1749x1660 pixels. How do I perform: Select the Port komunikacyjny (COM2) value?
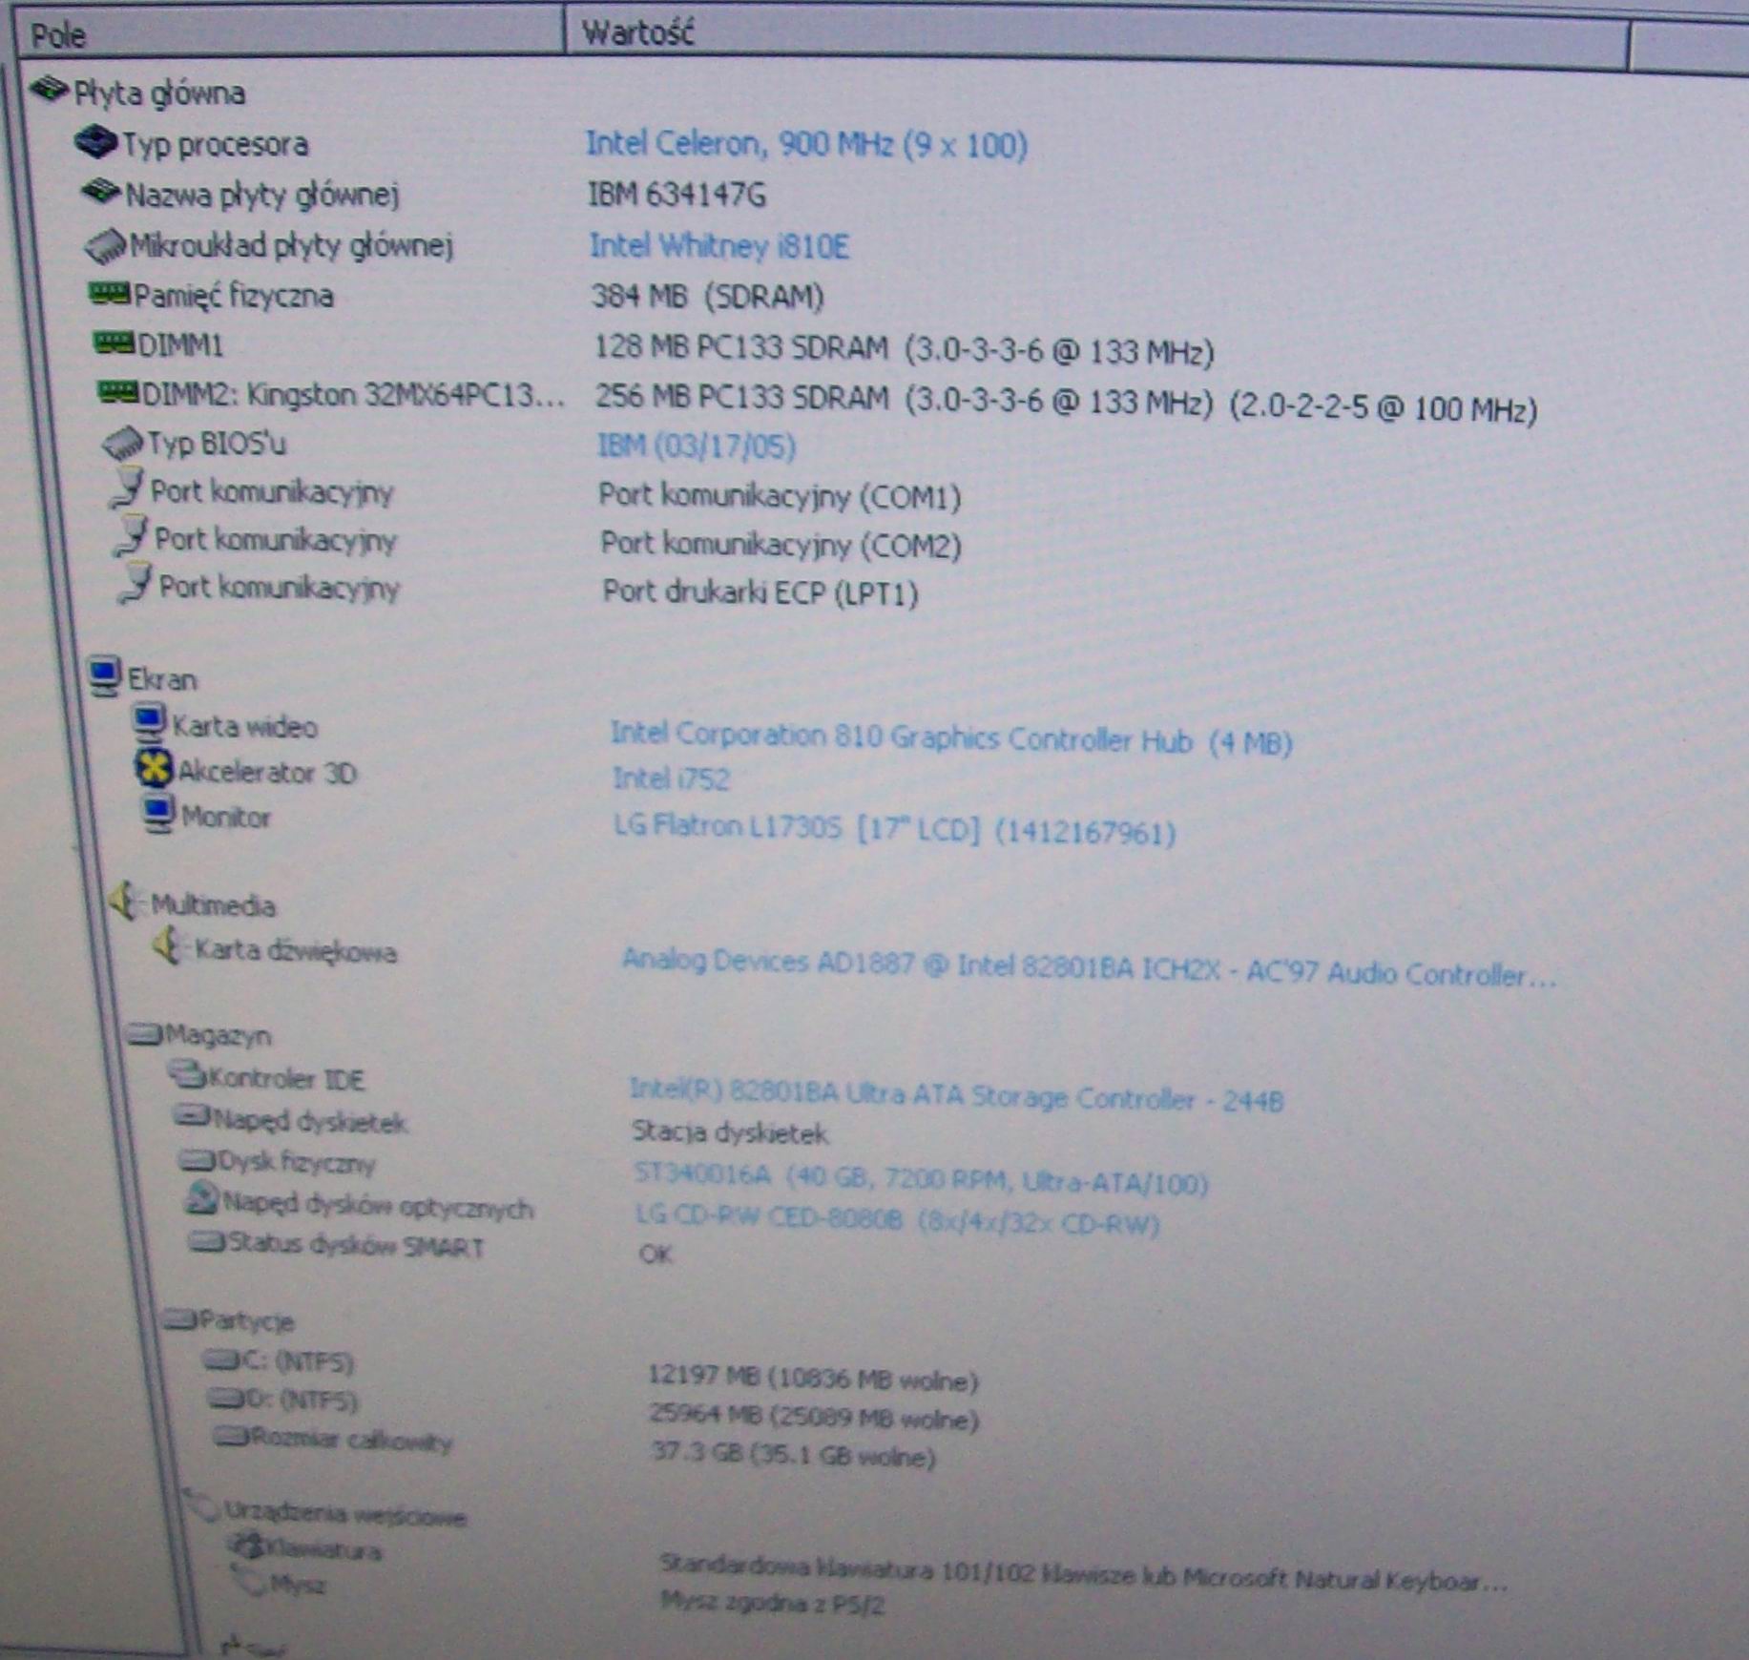(x=781, y=545)
